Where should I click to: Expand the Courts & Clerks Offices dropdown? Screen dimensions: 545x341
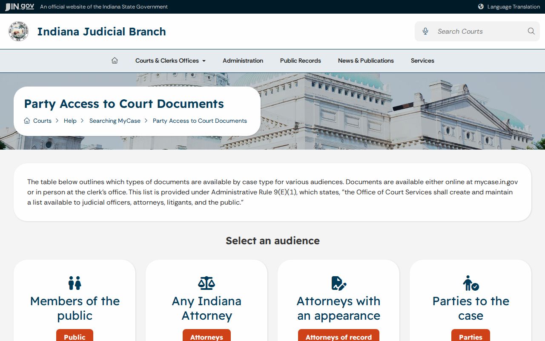tap(170, 61)
